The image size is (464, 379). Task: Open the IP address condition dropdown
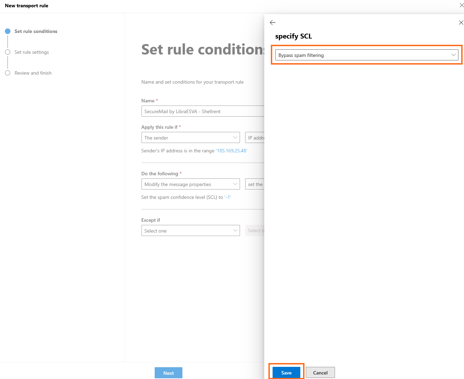pos(255,137)
